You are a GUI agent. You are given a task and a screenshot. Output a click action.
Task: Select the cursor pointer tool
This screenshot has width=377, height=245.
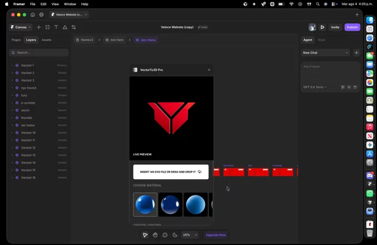click(145, 235)
